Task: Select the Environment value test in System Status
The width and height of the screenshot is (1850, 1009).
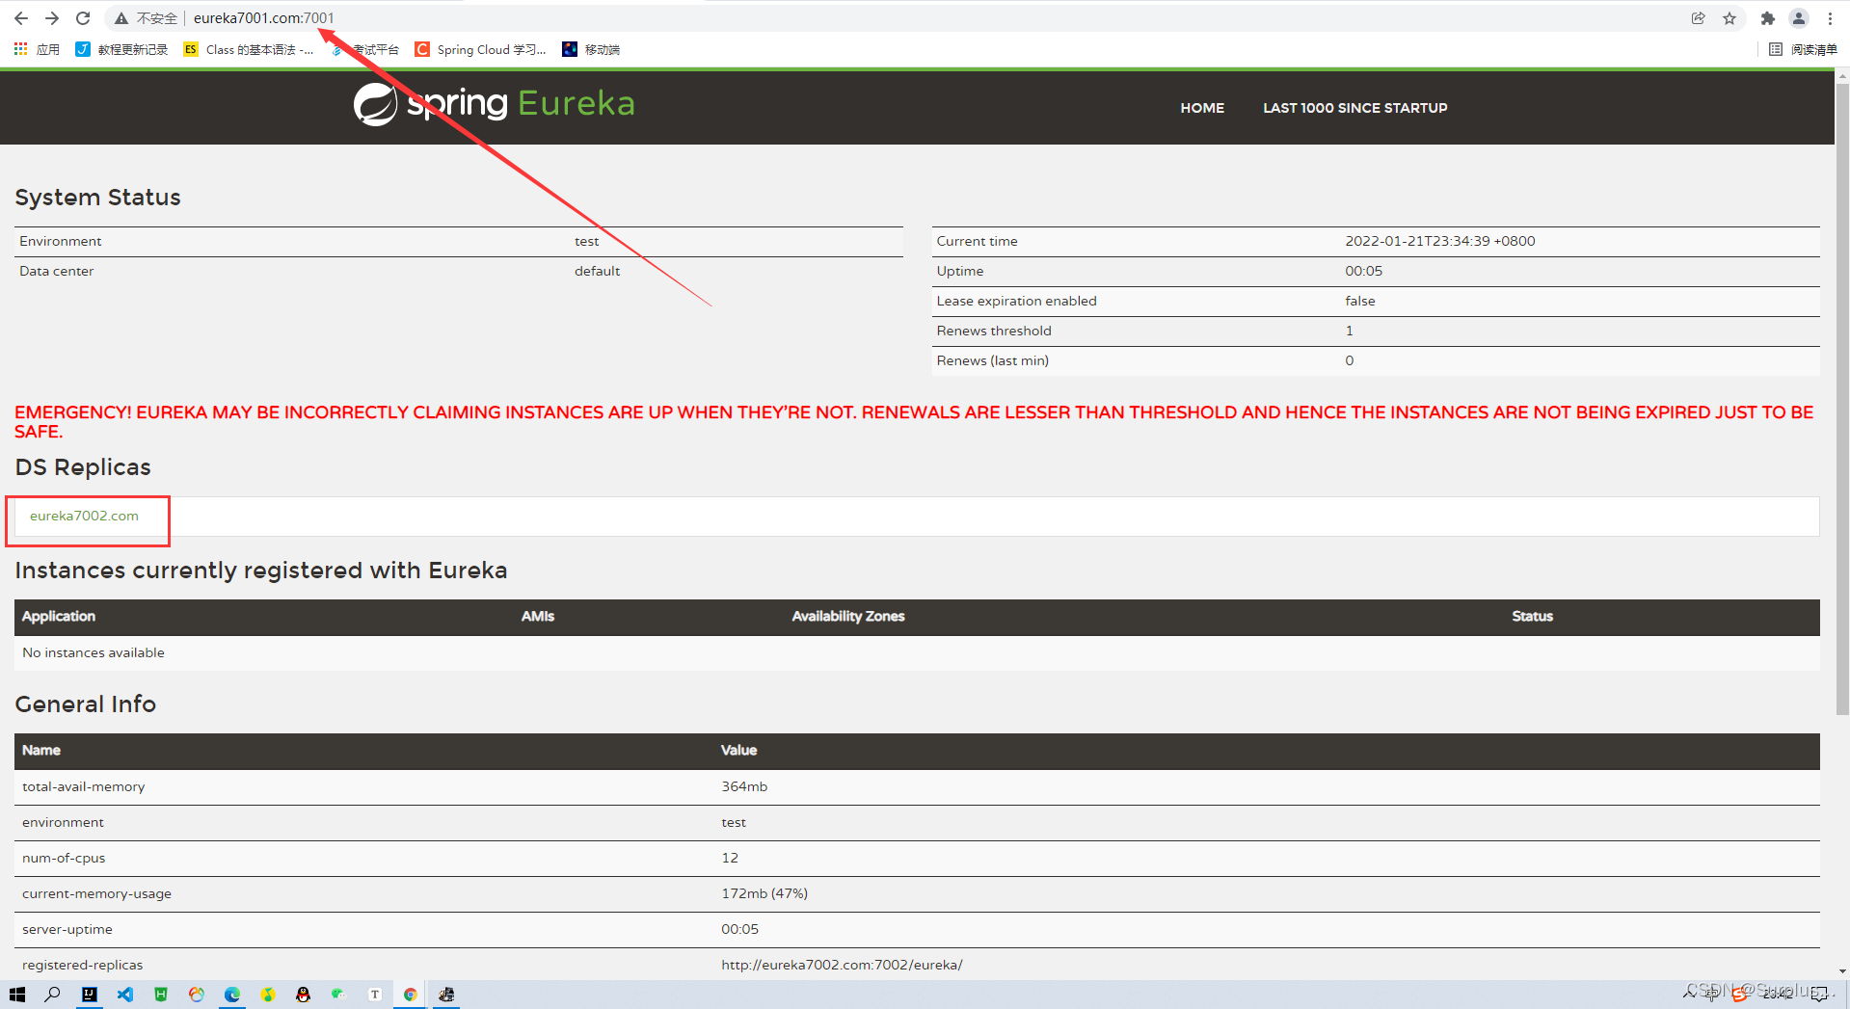Action: click(x=586, y=241)
